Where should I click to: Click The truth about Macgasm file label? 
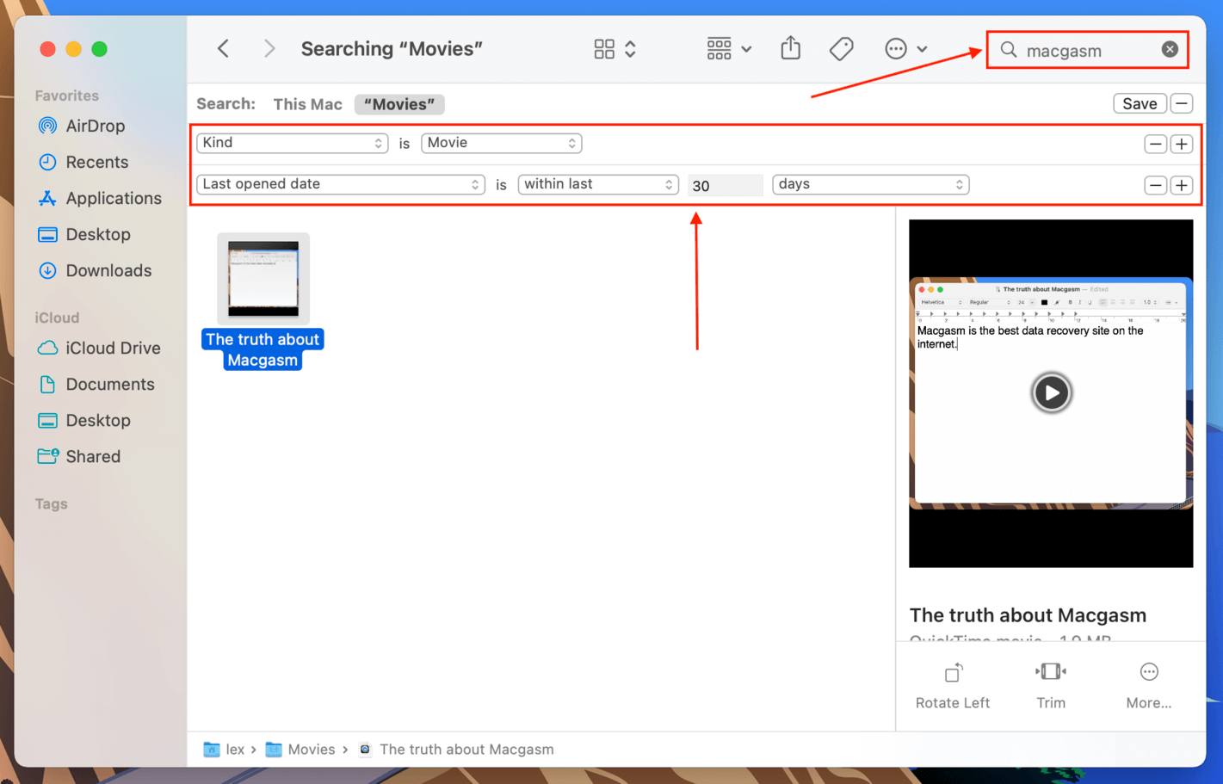point(263,349)
